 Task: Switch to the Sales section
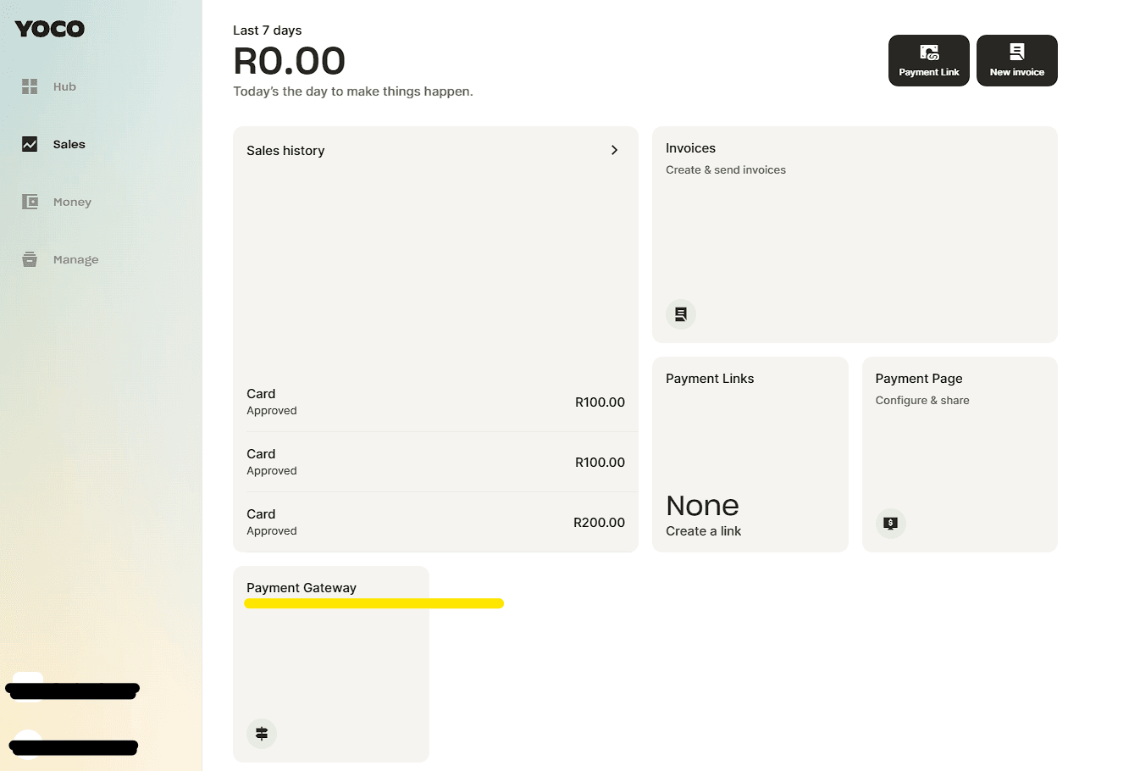[x=67, y=143]
